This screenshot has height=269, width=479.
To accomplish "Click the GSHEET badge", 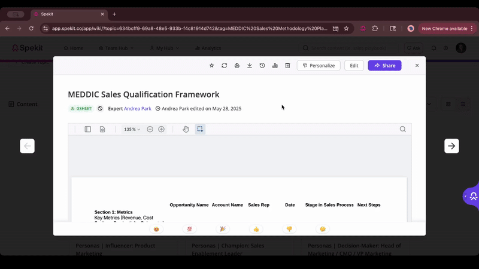I will coord(81,109).
